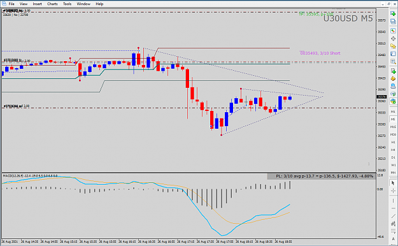
Task: Click the application icon left of the File menu
Action: point(4,4)
